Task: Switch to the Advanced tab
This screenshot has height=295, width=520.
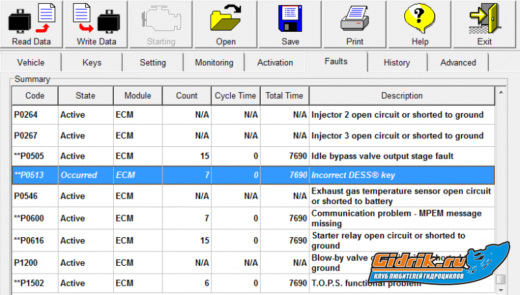Action: click(458, 63)
